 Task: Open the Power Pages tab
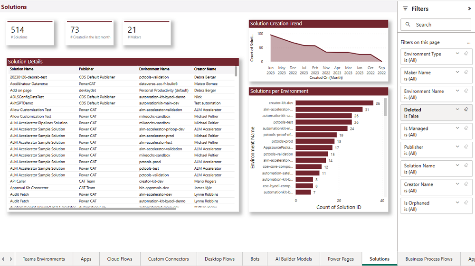click(x=341, y=259)
